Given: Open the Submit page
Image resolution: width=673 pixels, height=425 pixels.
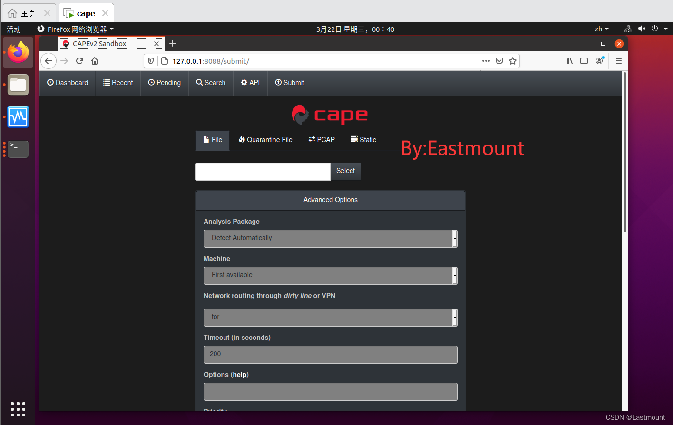Looking at the screenshot, I should [x=290, y=83].
